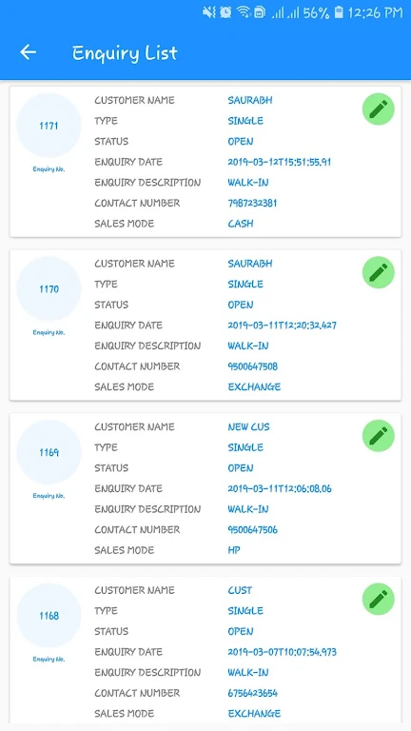Edit enquiry 1168 with pencil icon
The height and width of the screenshot is (731, 411).
pyautogui.click(x=379, y=599)
